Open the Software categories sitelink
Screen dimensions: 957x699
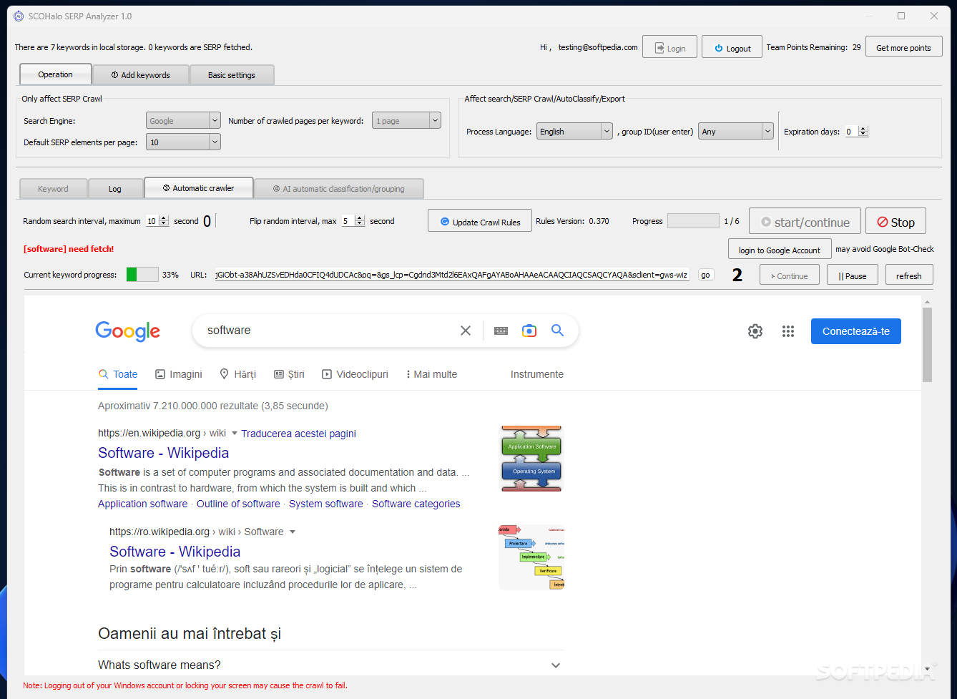pos(416,504)
